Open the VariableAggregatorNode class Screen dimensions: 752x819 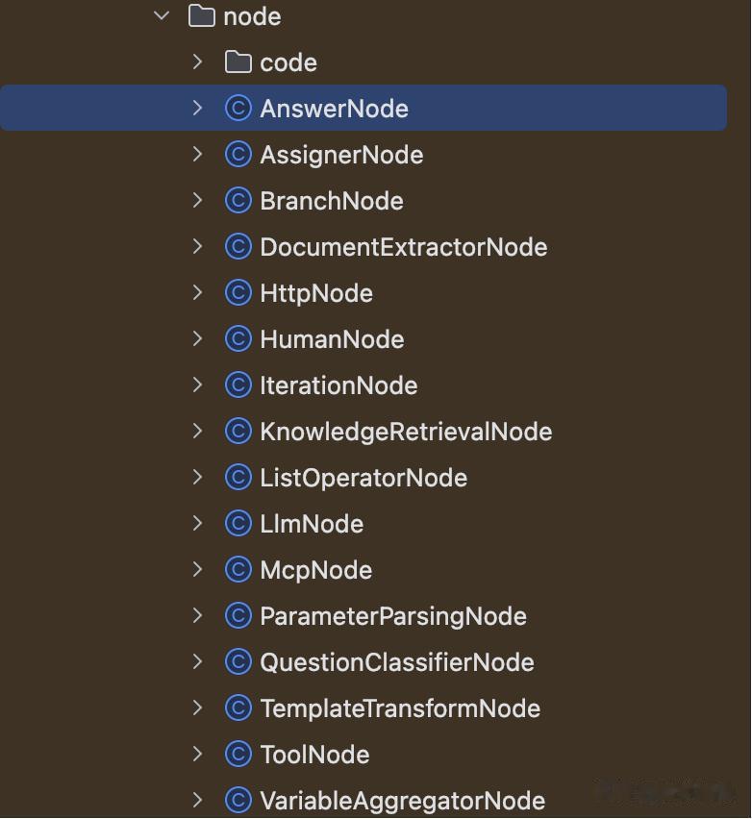(x=402, y=801)
